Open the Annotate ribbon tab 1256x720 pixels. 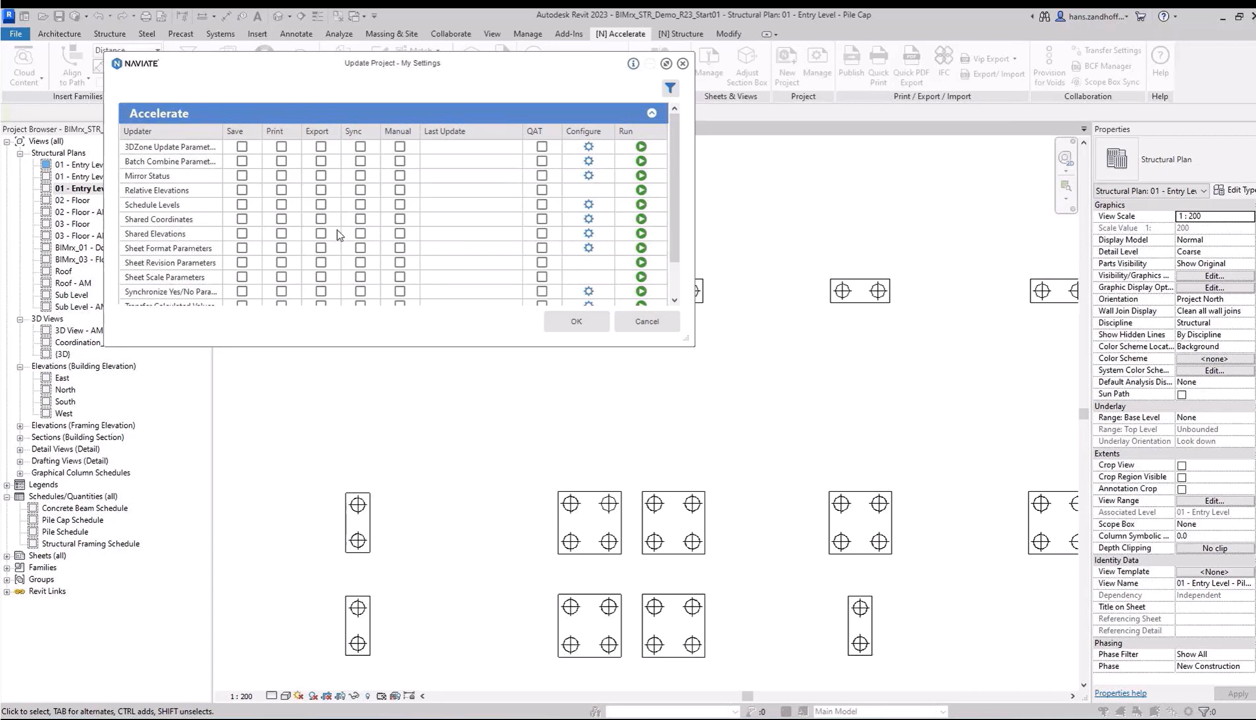pyautogui.click(x=296, y=34)
